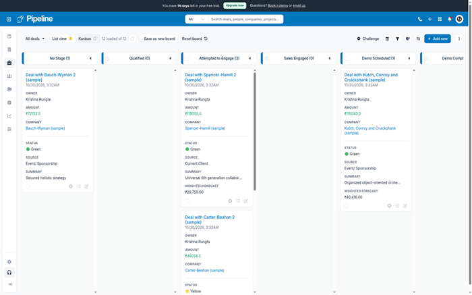Image resolution: width=472 pixels, height=295 pixels.
Task: Click the Add new button
Action: coord(438,39)
